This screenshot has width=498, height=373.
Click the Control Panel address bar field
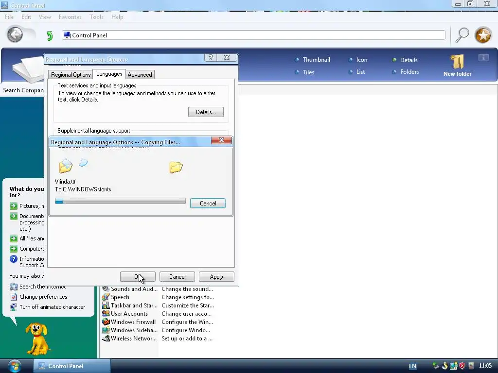coord(253,35)
